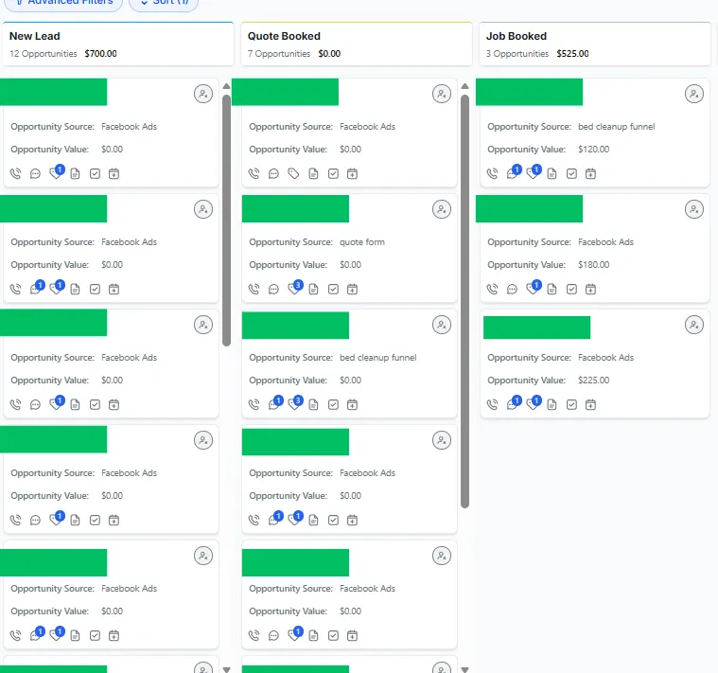Assign owner on the $120.00 opportunity card

point(694,94)
